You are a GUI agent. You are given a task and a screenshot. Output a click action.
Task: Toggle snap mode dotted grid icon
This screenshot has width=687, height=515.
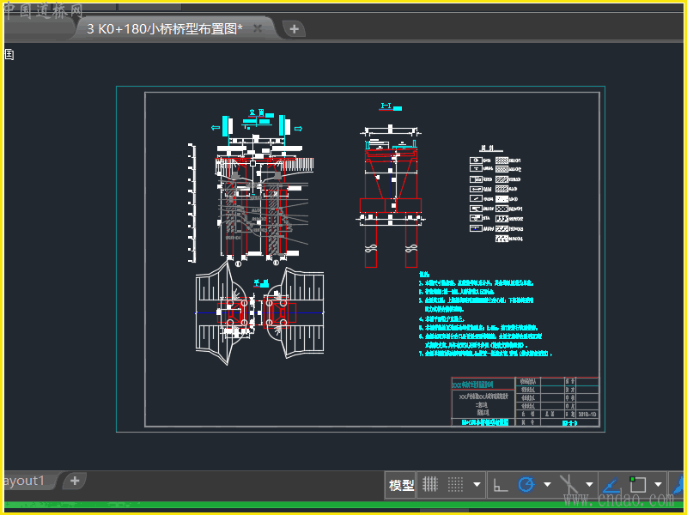coord(455,485)
